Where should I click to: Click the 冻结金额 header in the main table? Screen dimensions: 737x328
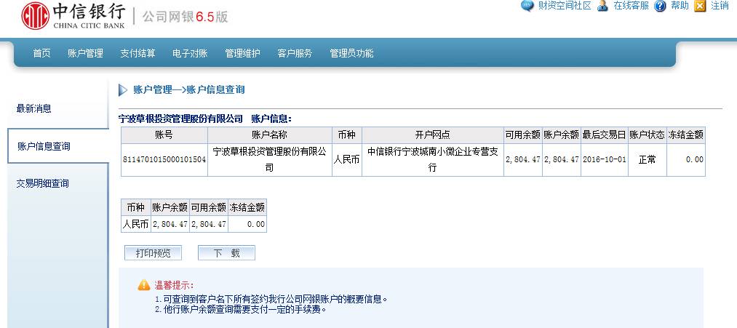[686, 135]
